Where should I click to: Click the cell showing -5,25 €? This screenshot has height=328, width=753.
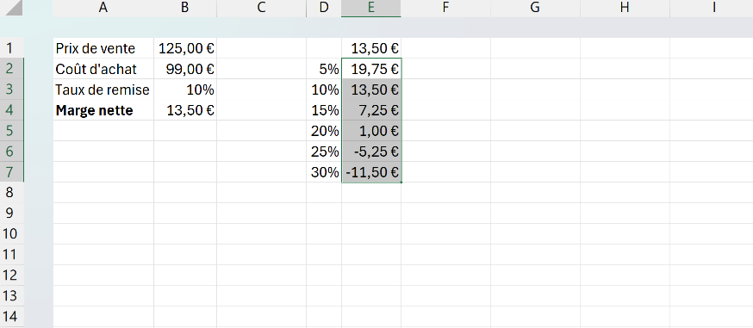[x=371, y=152]
